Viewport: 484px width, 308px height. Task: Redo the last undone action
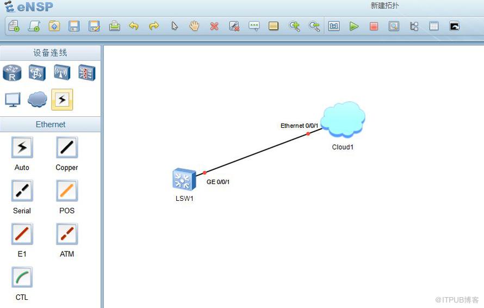[154, 26]
